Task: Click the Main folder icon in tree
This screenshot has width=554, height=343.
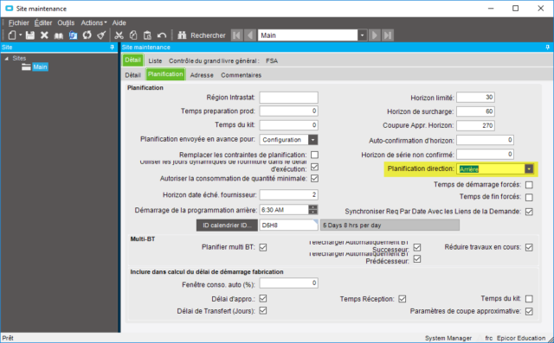Action: click(26, 67)
